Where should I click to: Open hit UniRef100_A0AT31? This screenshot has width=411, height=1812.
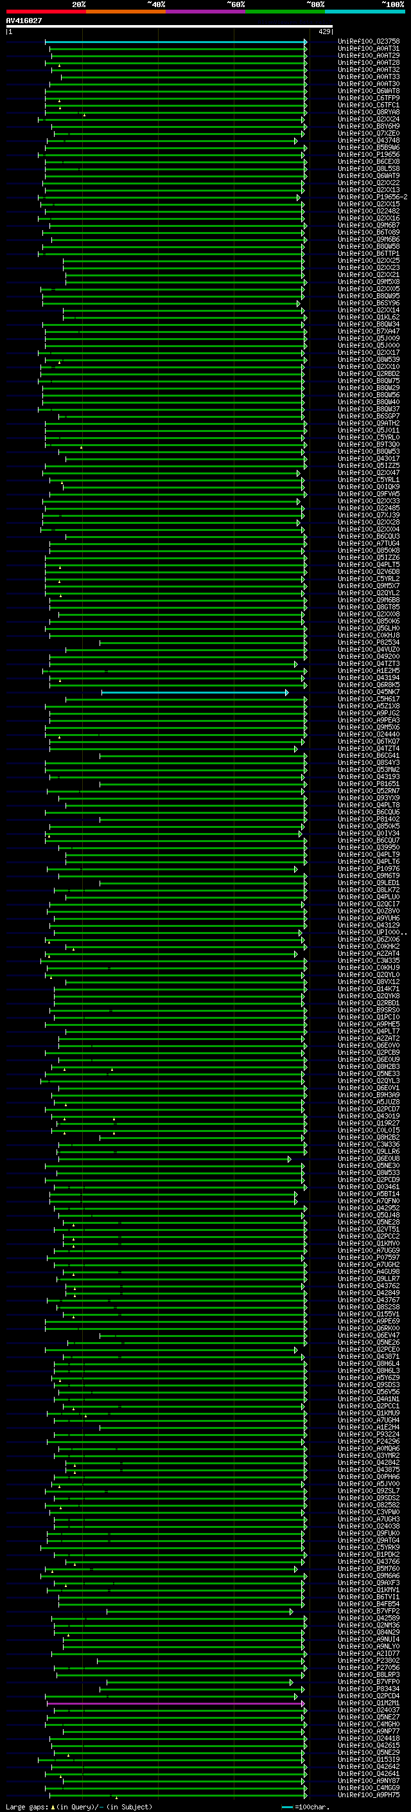click(x=369, y=49)
